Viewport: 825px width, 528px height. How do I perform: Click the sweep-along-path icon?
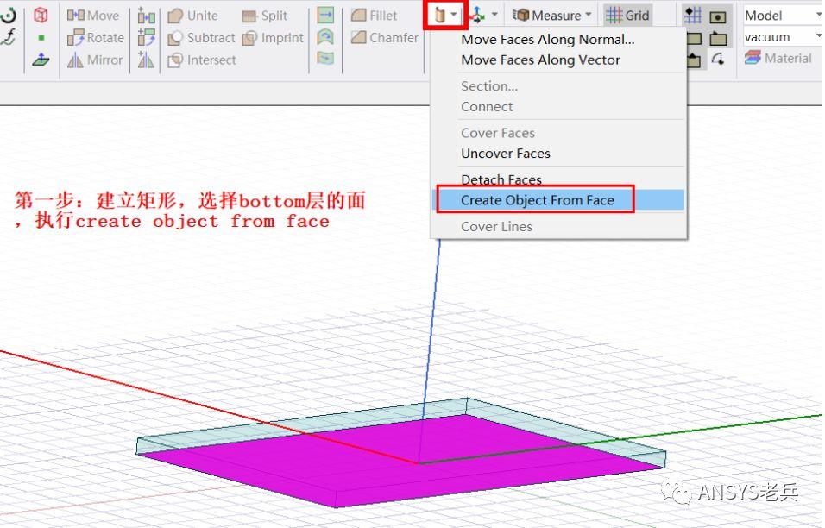point(325,58)
